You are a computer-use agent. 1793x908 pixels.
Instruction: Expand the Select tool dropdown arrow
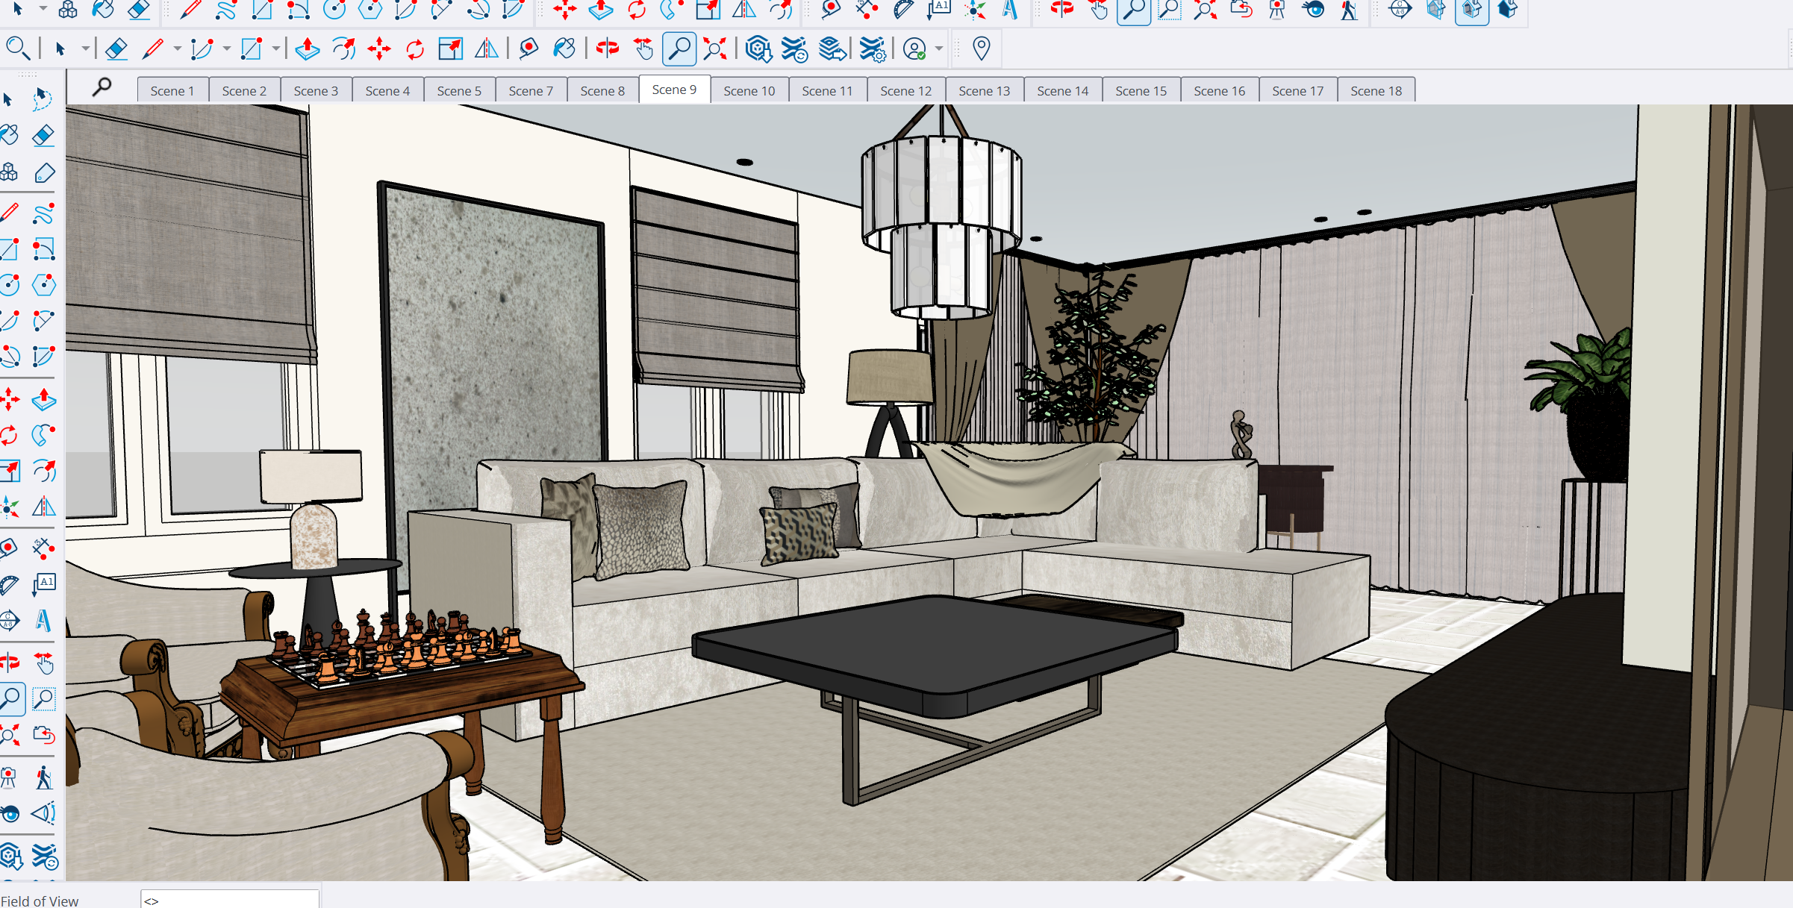(86, 49)
